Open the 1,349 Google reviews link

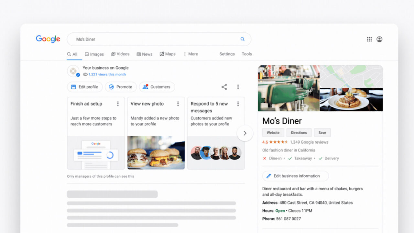click(309, 142)
